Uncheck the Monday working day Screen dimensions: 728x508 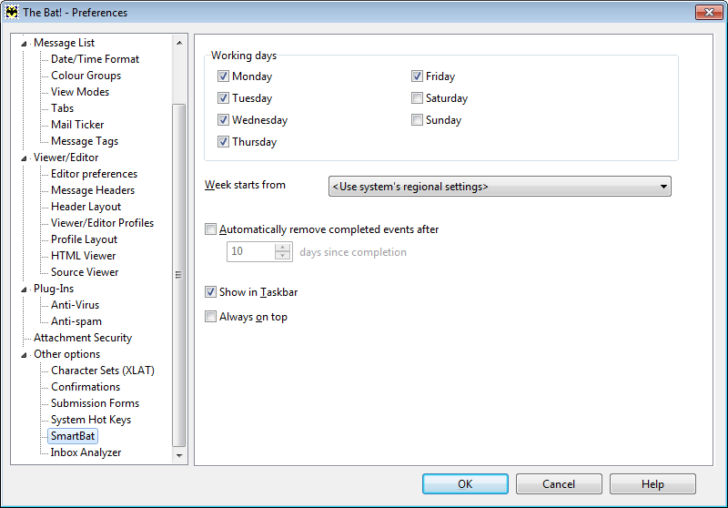pos(223,76)
